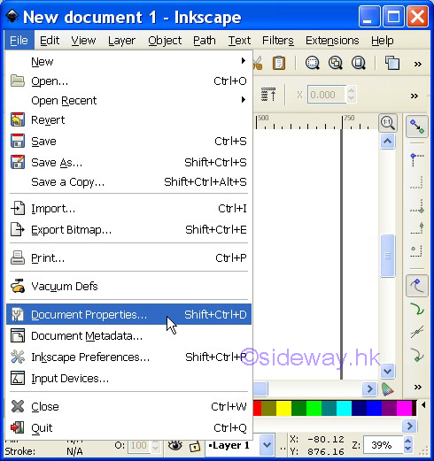Toggle the layer lock icon

pos(194,446)
